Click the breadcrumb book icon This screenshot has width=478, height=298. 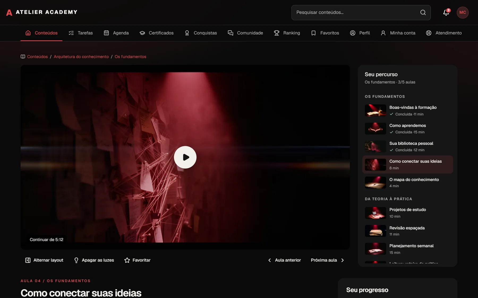[23, 57]
